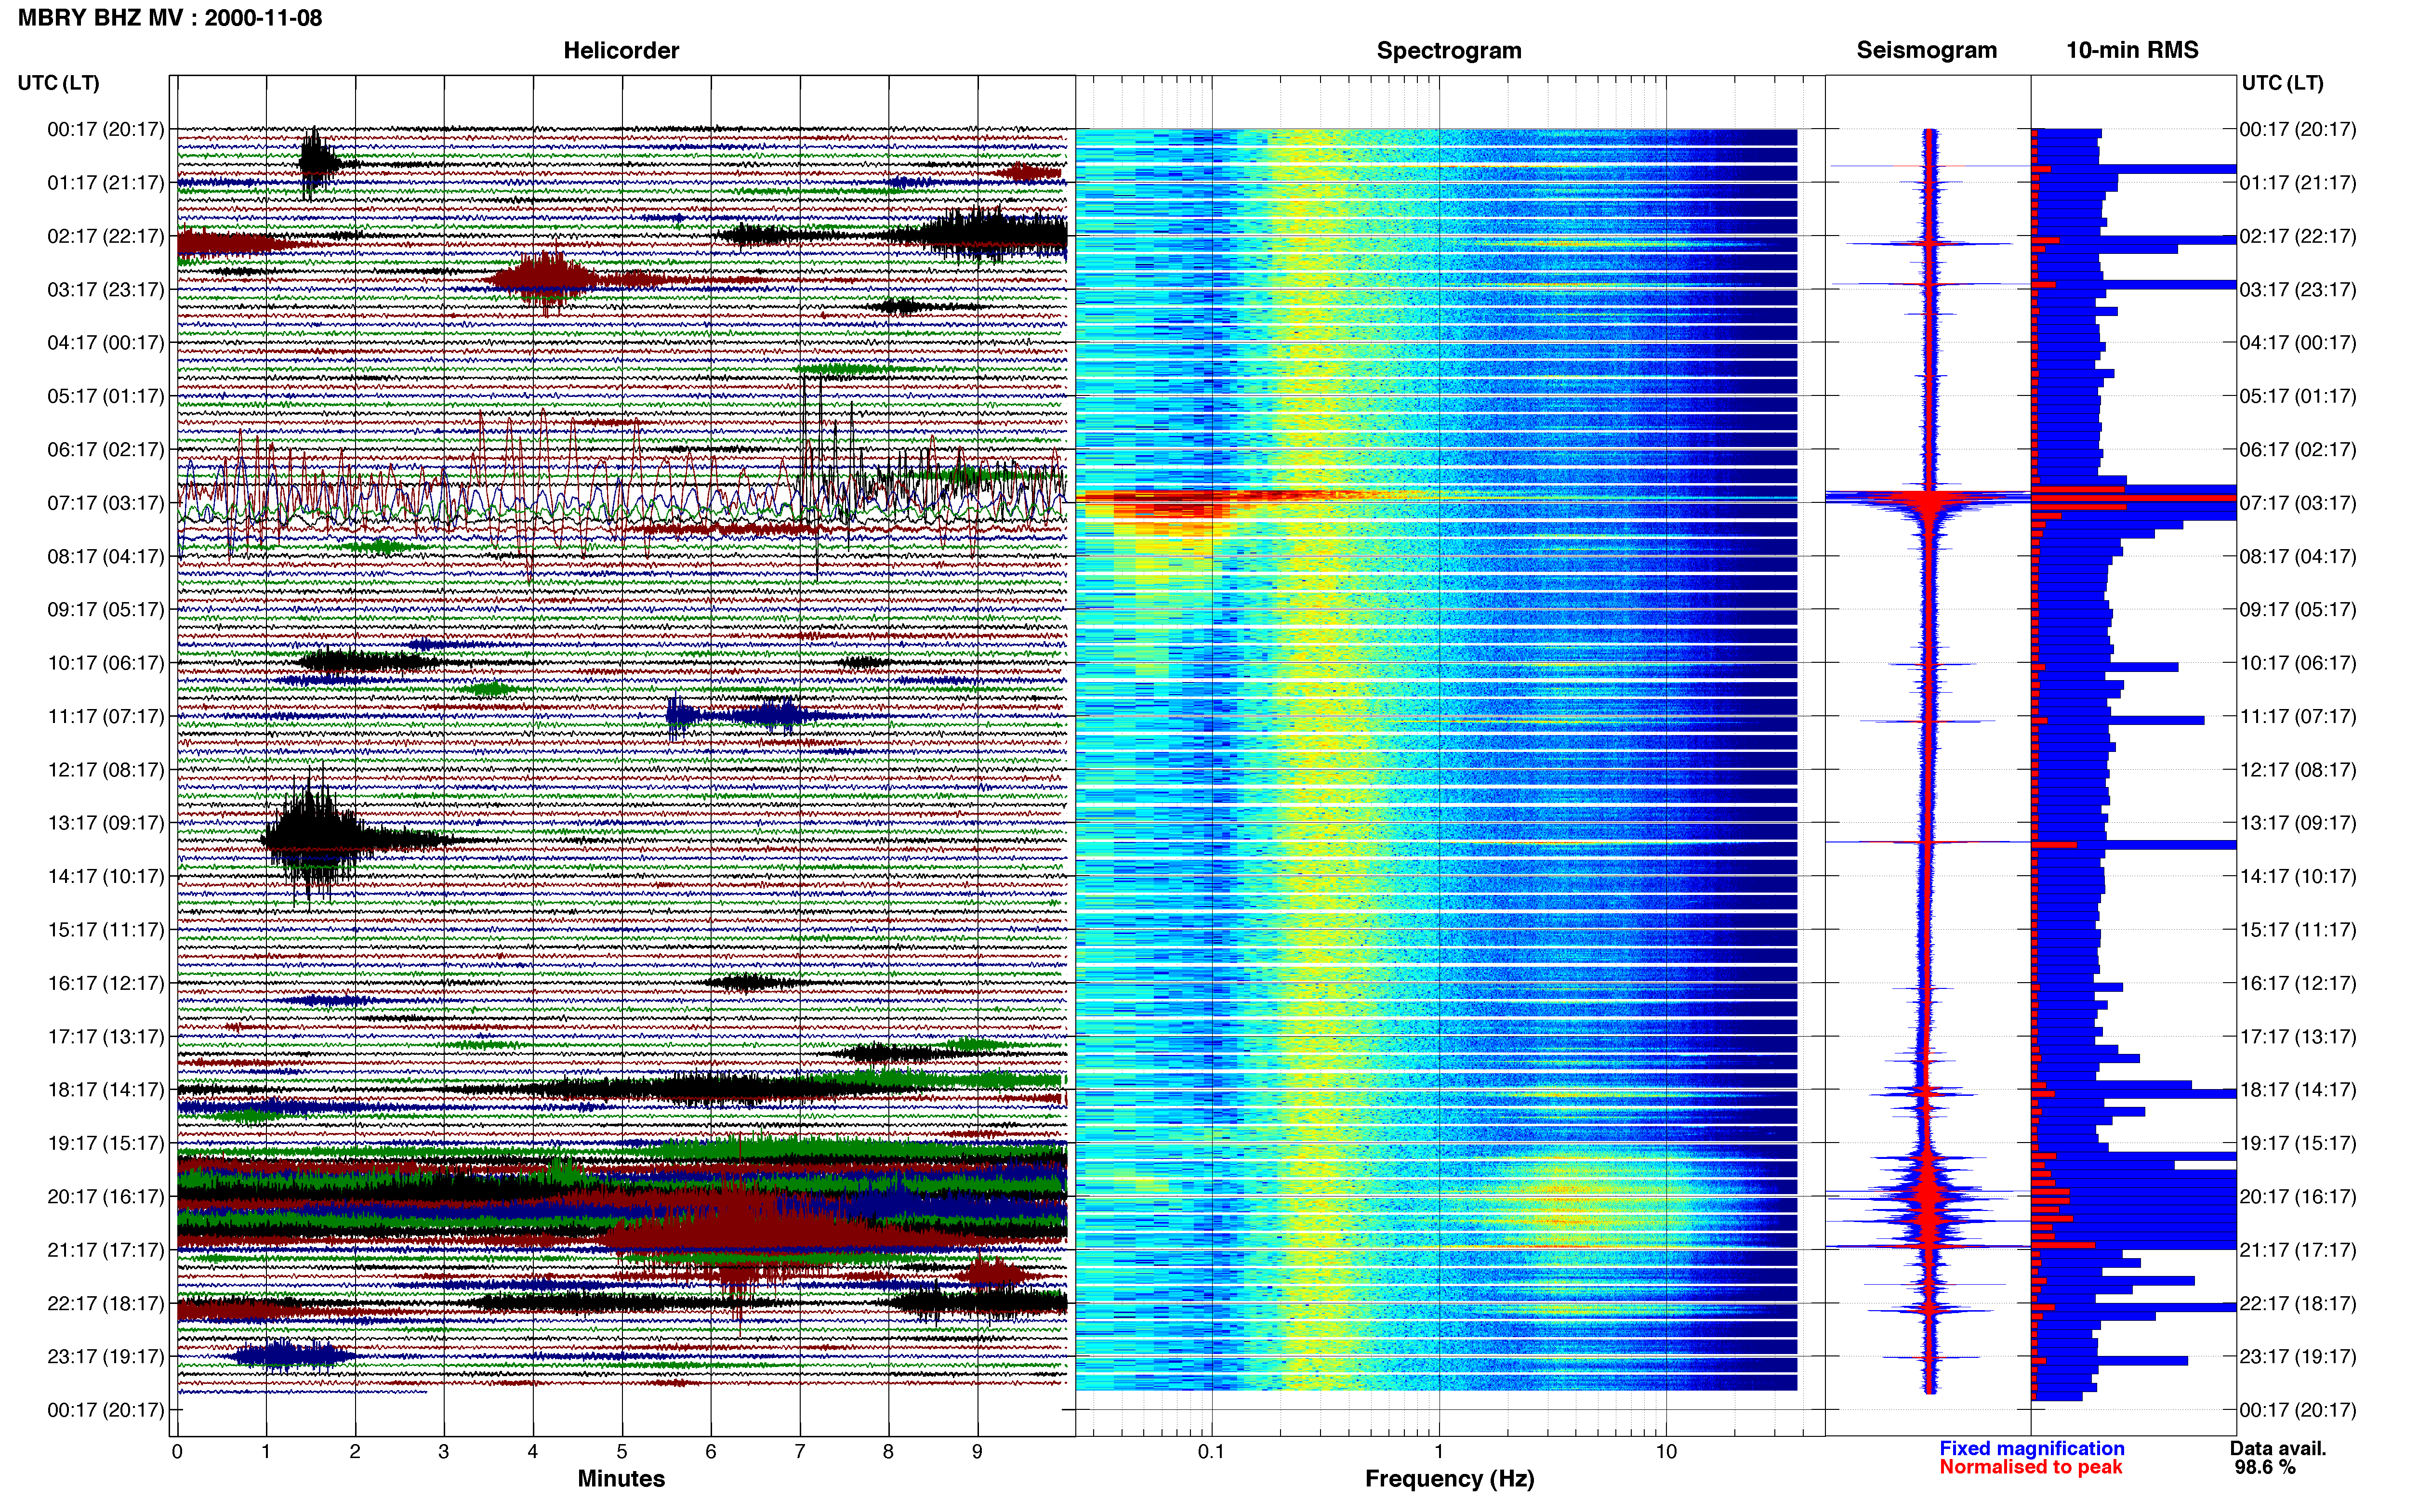Click left time label '17:17 (13:17)'
Image resolution: width=2418 pixels, height=1512 pixels.
[x=106, y=1036]
